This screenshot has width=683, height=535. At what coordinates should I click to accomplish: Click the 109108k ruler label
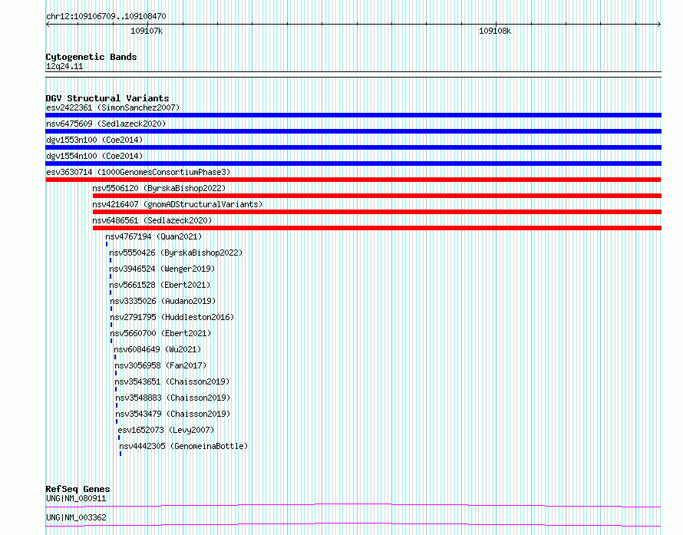click(x=495, y=31)
